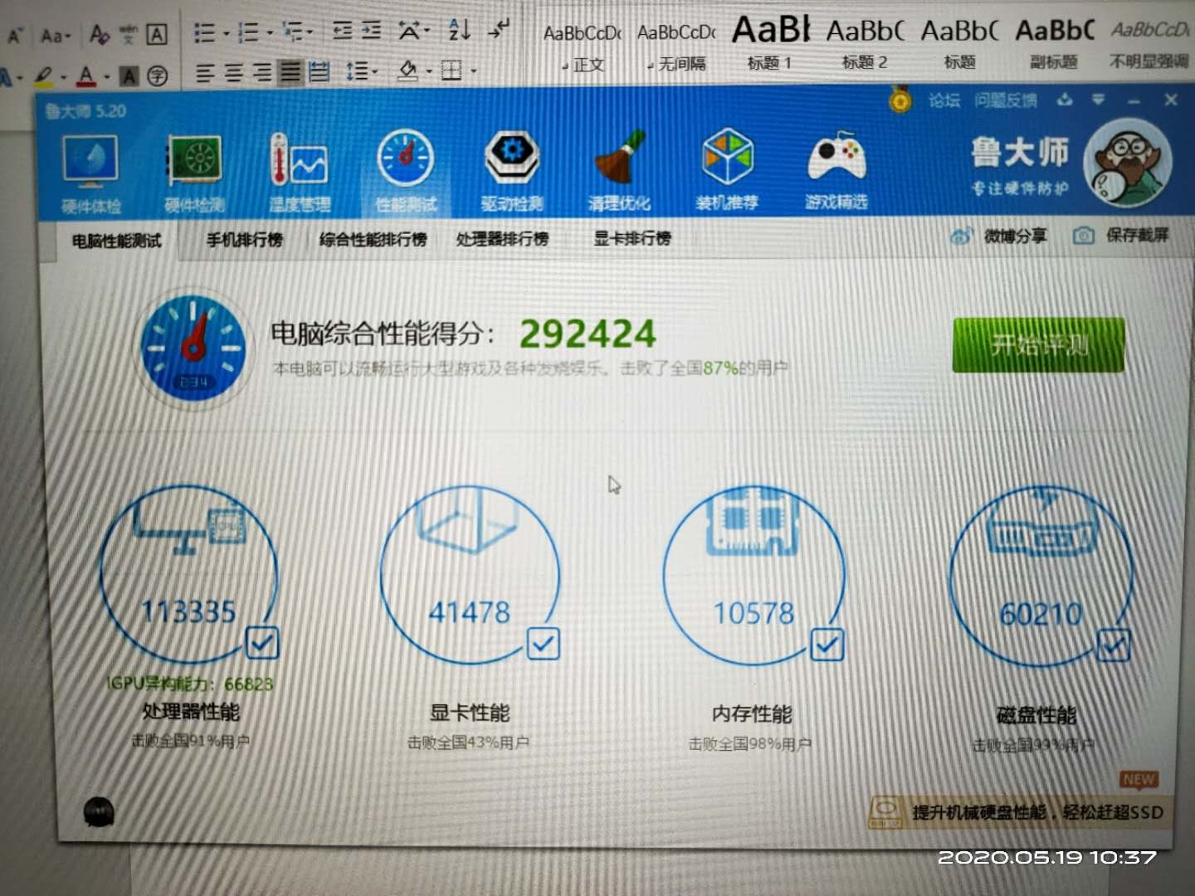This screenshot has width=1195, height=896.
Task: Switch to the 综合性能排行榜 tab
Action: pos(373,239)
